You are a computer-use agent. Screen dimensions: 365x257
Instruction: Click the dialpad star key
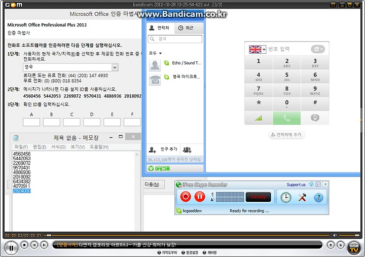[x=259, y=104]
